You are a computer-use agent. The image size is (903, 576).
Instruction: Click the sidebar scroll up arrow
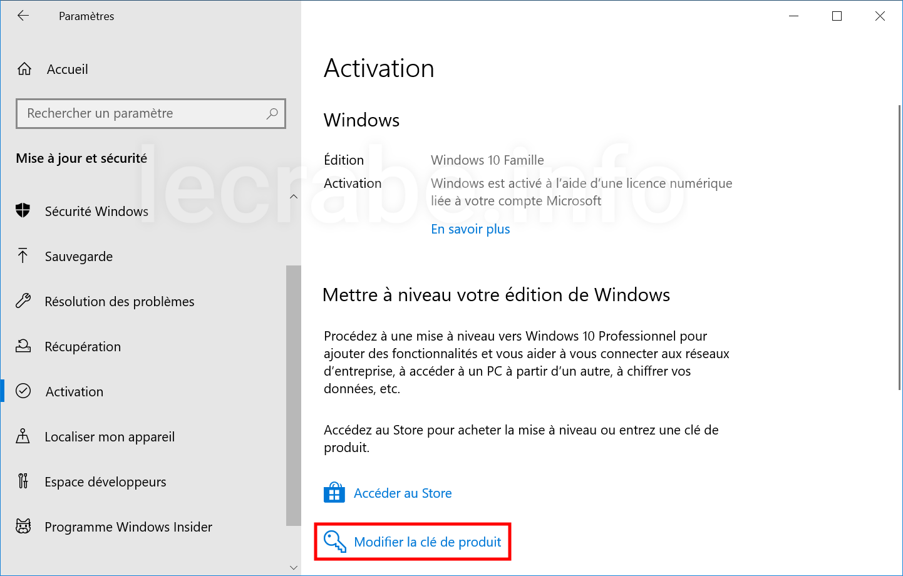pos(294,197)
